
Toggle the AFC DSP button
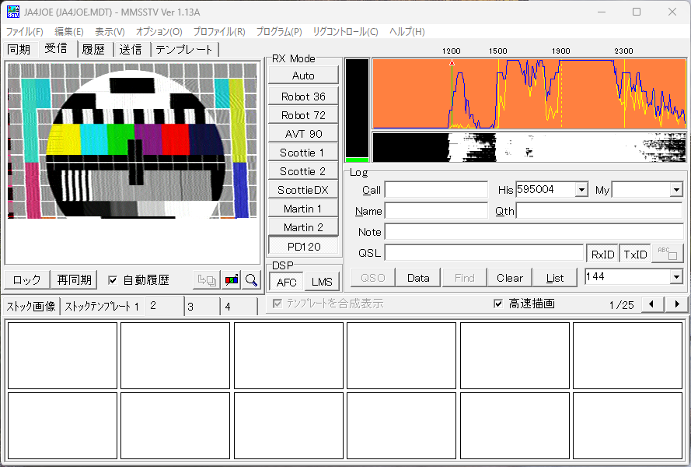[x=287, y=282]
